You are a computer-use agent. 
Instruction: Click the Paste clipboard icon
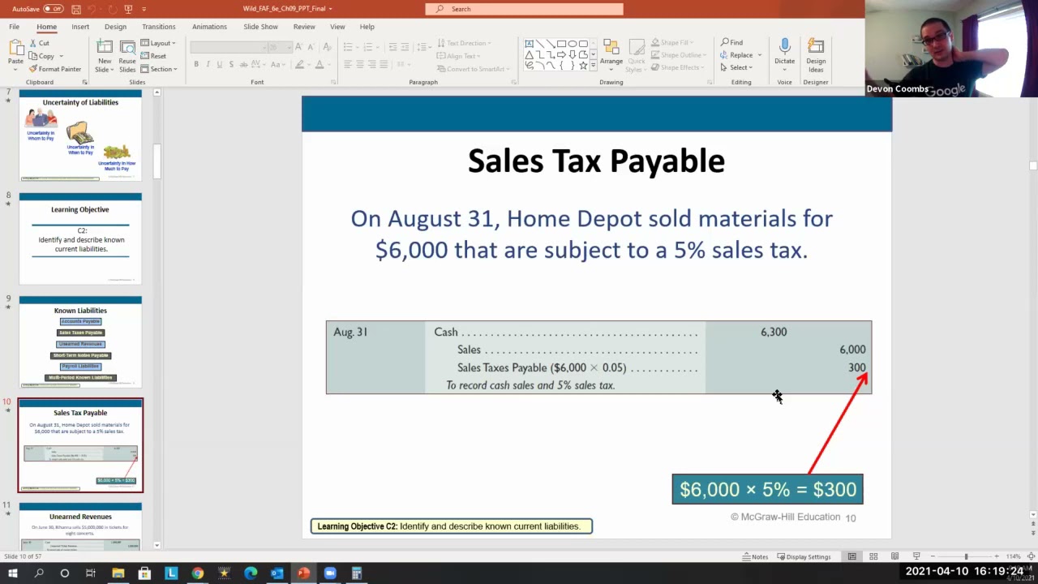pyautogui.click(x=15, y=48)
